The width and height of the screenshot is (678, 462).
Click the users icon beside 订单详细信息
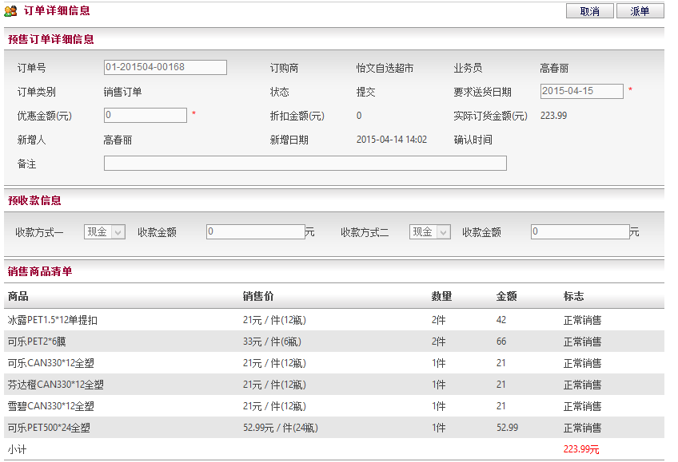(x=10, y=11)
